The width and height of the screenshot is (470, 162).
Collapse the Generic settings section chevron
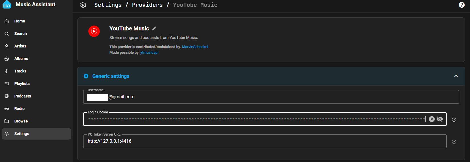coord(456,76)
